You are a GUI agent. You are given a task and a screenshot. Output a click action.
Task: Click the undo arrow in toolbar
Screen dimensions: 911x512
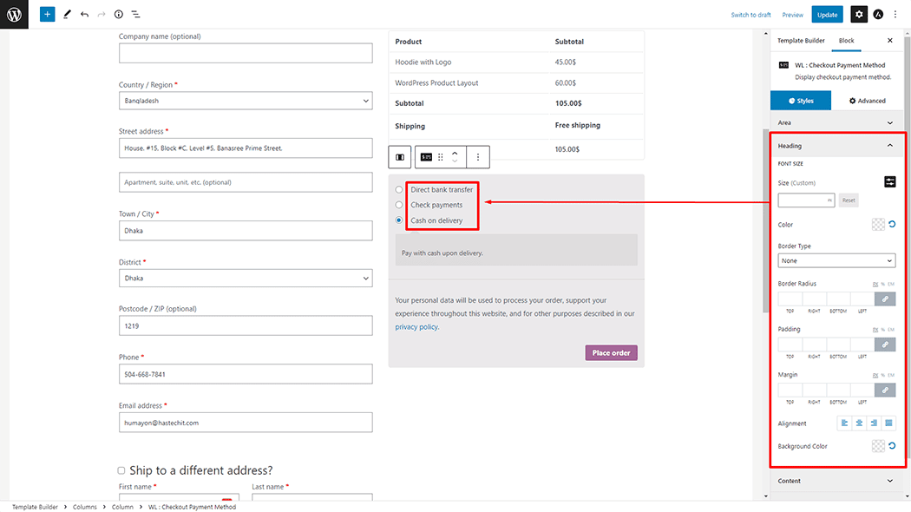(84, 15)
